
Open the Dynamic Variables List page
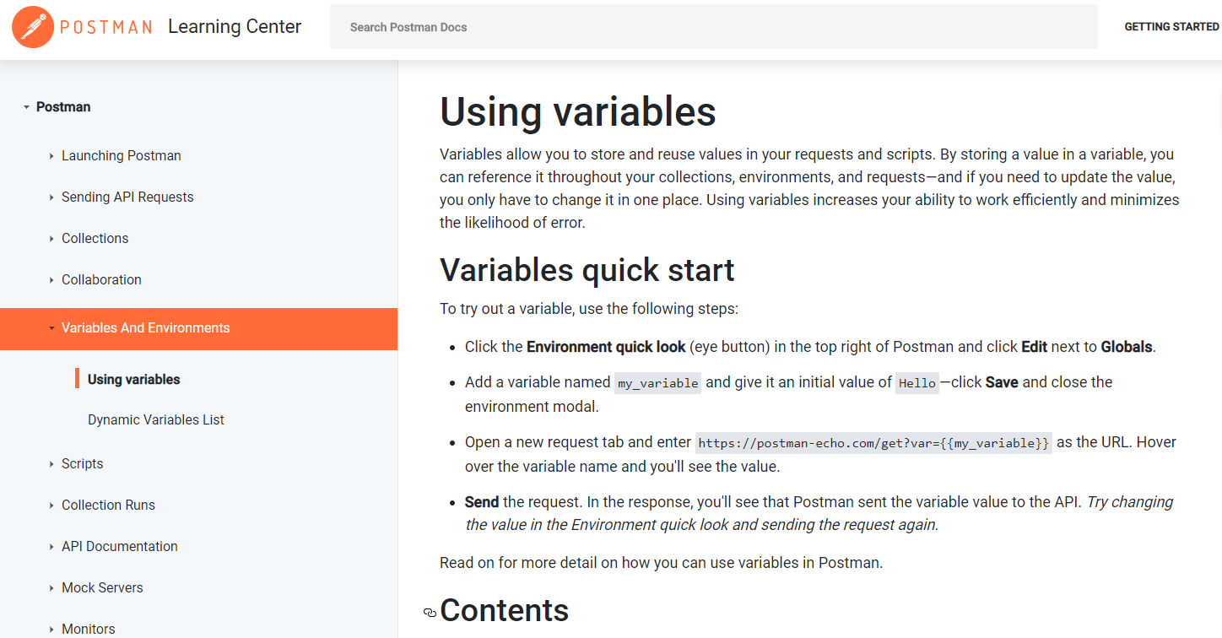[155, 420]
